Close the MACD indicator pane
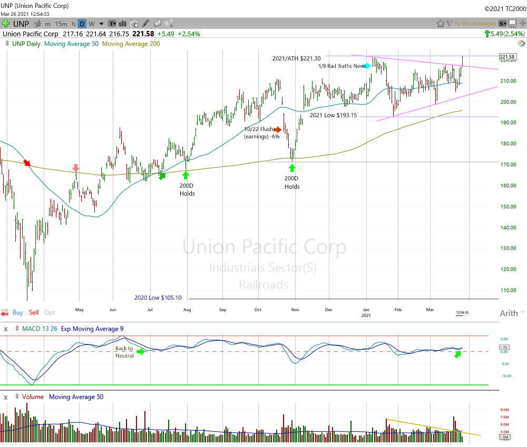This screenshot has height=447, width=527. tap(5, 329)
